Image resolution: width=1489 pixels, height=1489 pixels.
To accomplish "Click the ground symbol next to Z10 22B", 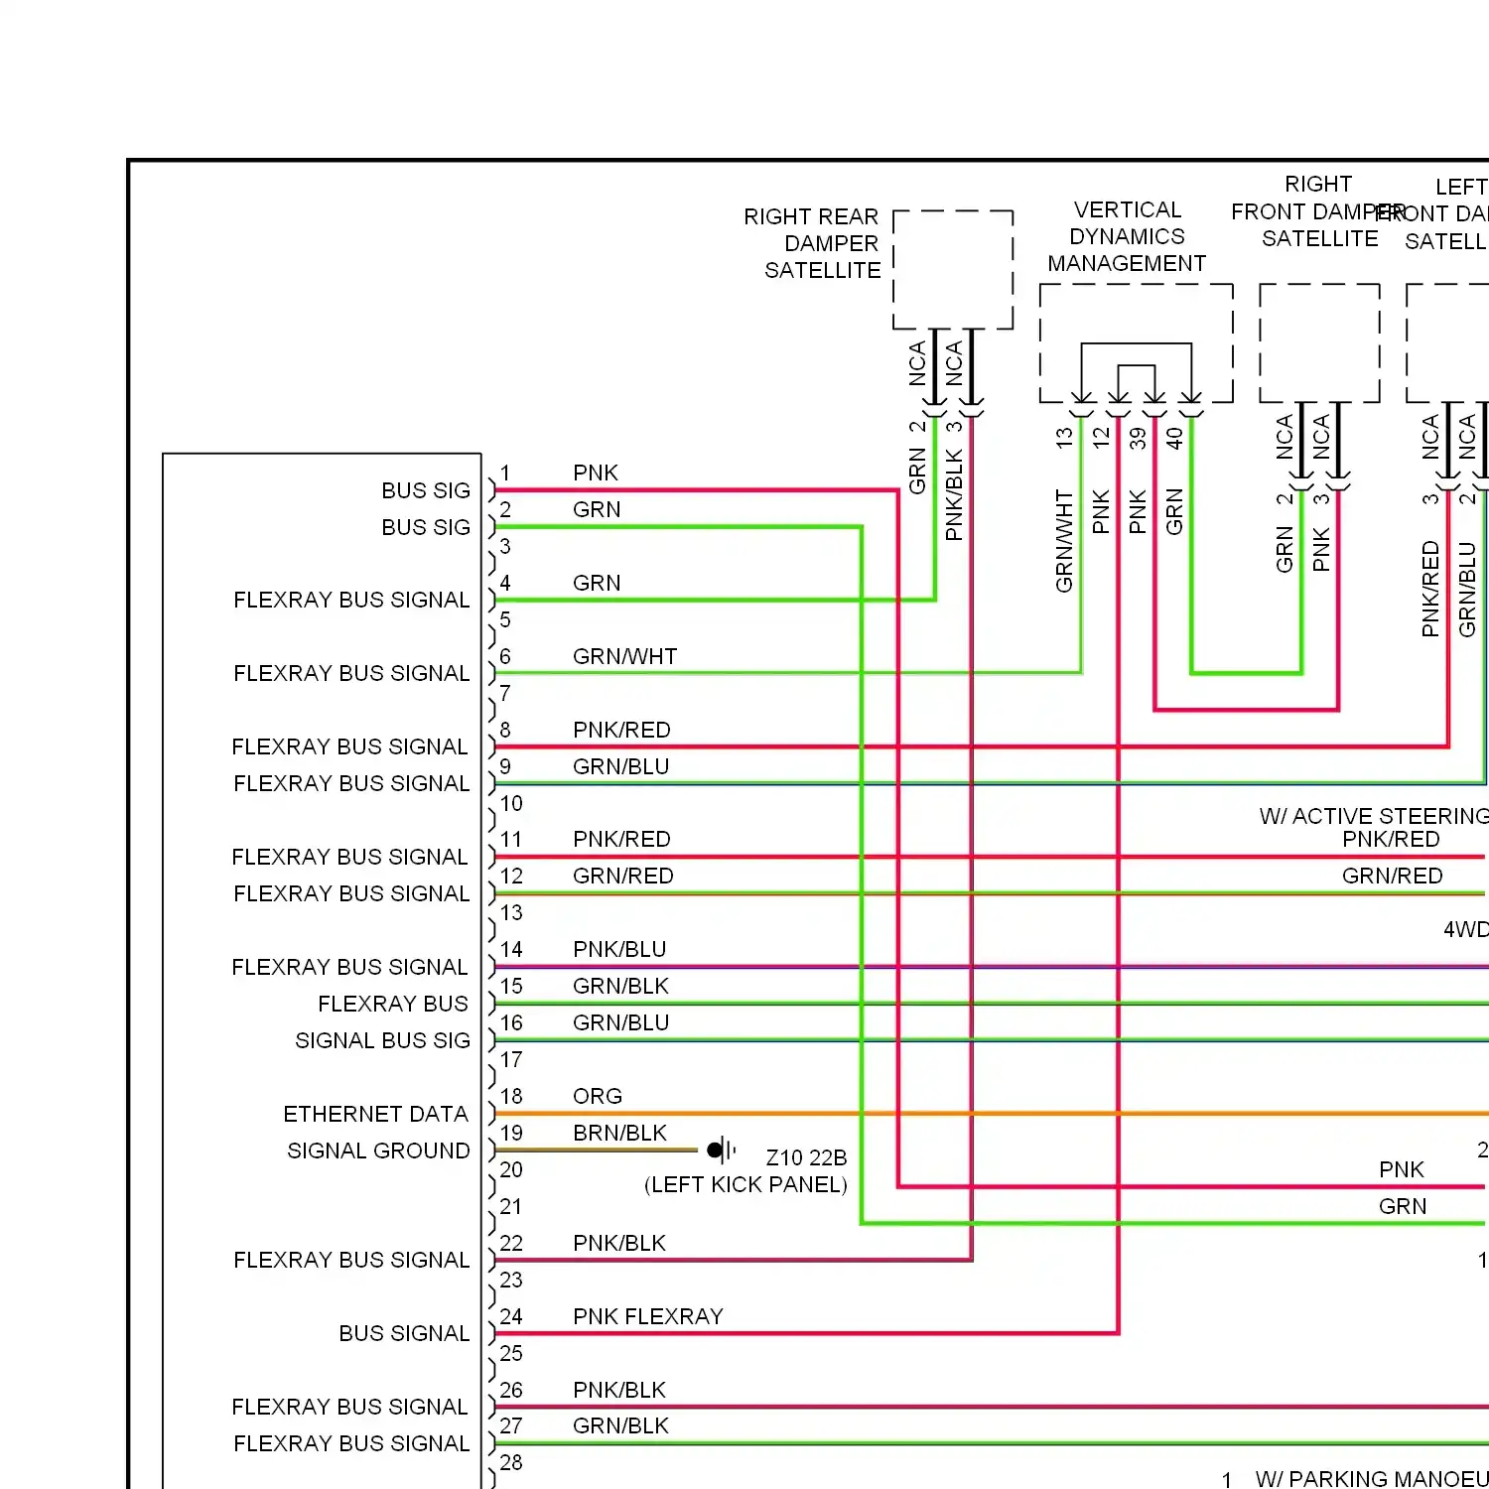I will pyautogui.click(x=723, y=1151).
